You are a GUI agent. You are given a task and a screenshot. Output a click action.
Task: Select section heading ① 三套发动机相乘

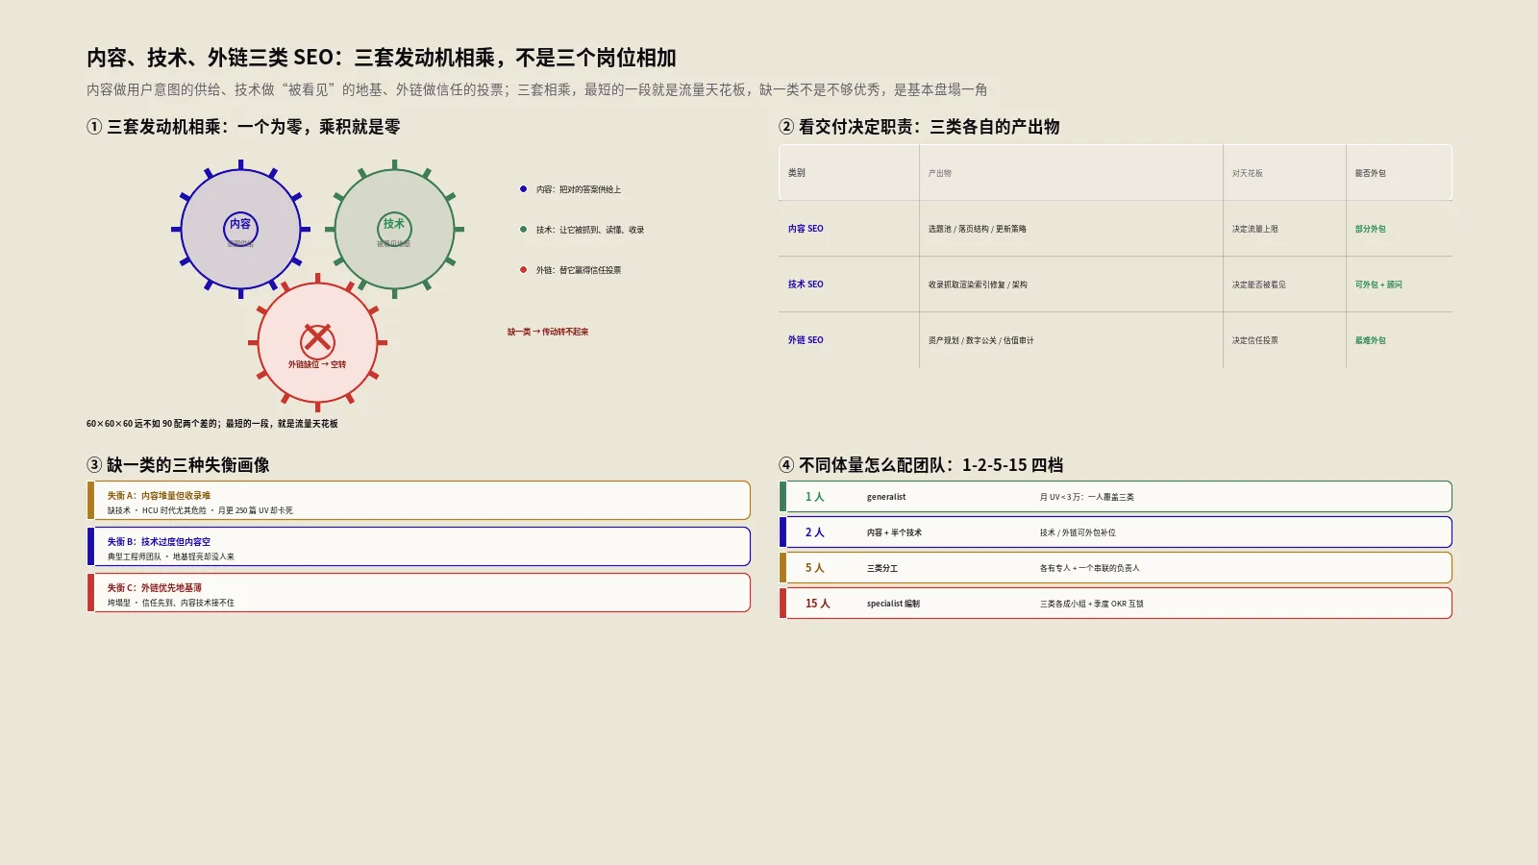click(243, 127)
